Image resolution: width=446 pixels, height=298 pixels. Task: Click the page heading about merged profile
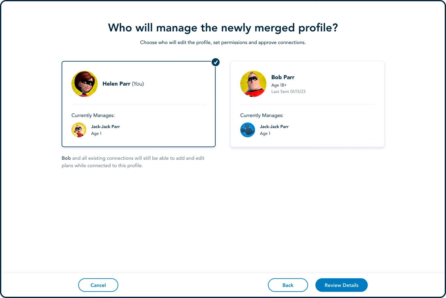click(x=223, y=28)
